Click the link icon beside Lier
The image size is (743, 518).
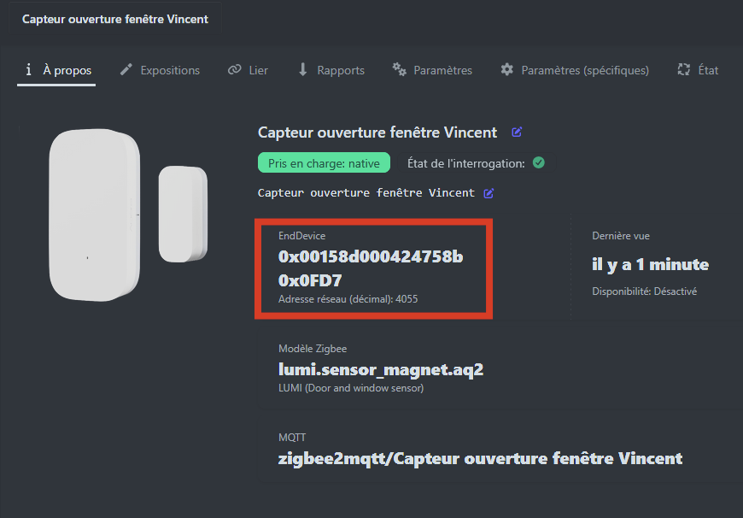point(234,70)
